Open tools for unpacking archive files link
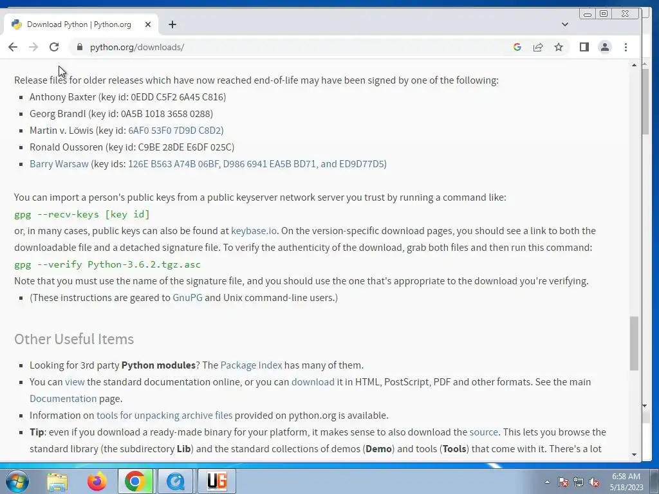Viewport: 659px width, 494px height. coord(164,415)
